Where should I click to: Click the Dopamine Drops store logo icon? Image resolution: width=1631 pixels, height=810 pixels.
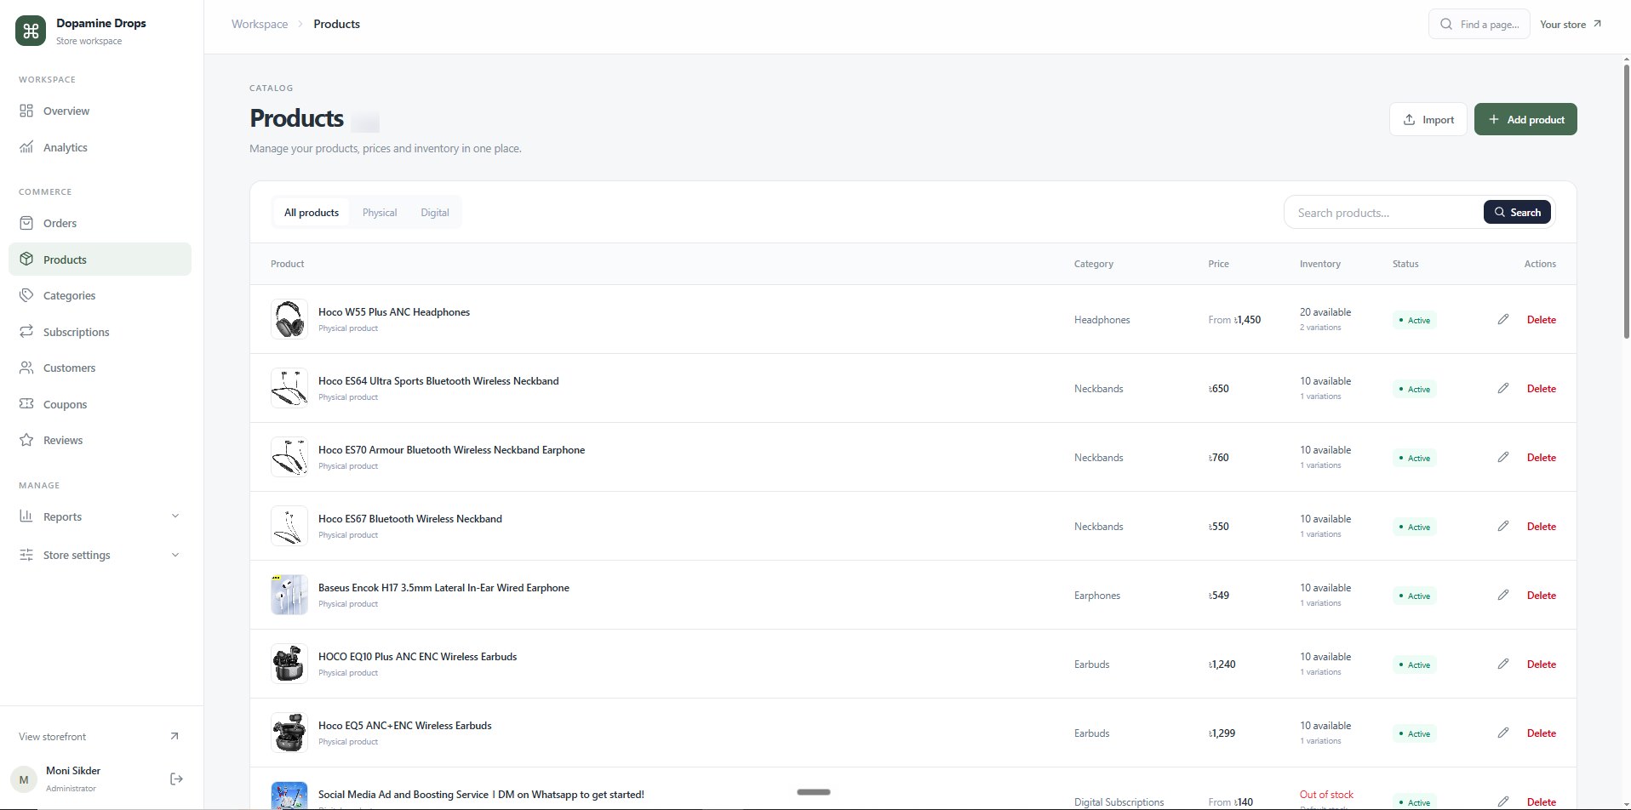31,31
